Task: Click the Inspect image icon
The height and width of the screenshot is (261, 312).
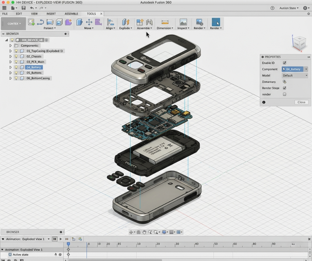Action: pos(183,22)
